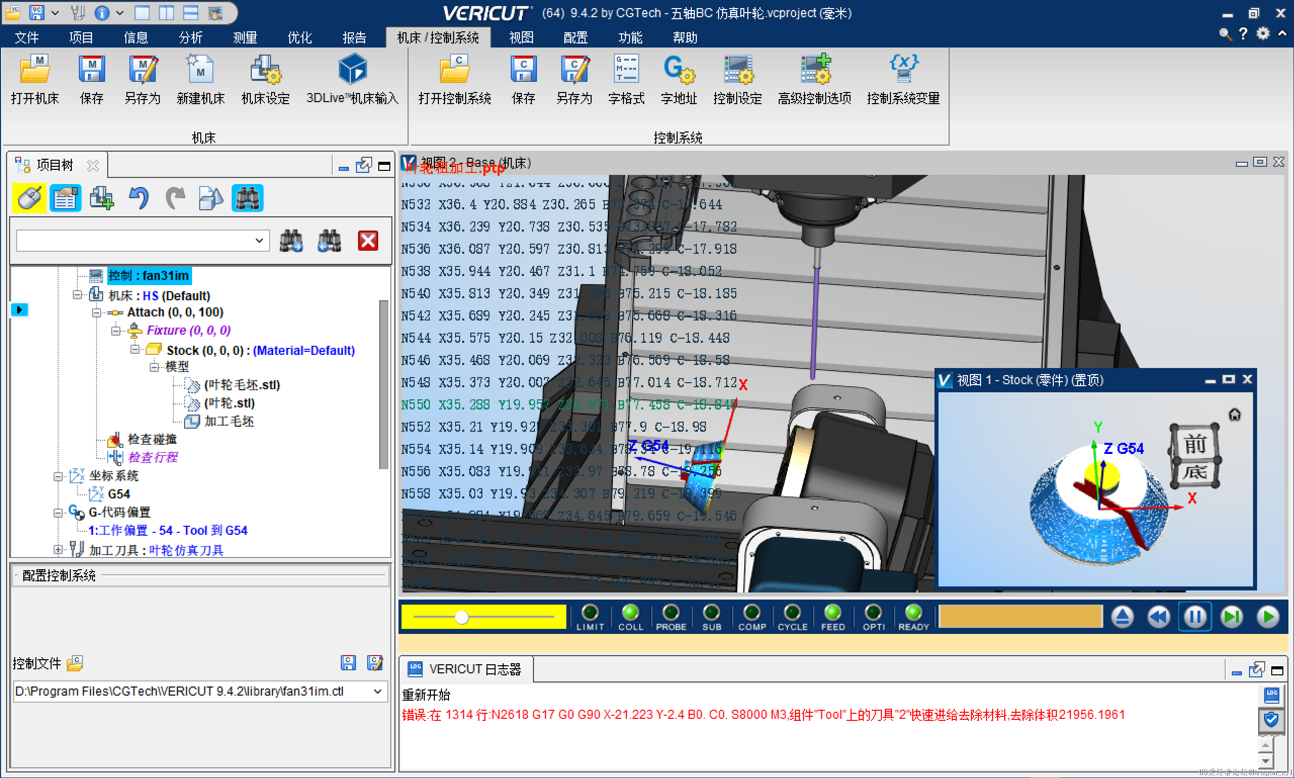The width and height of the screenshot is (1294, 778).
Task: Toggle the binoculars search icon in toolbar
Action: (x=247, y=198)
